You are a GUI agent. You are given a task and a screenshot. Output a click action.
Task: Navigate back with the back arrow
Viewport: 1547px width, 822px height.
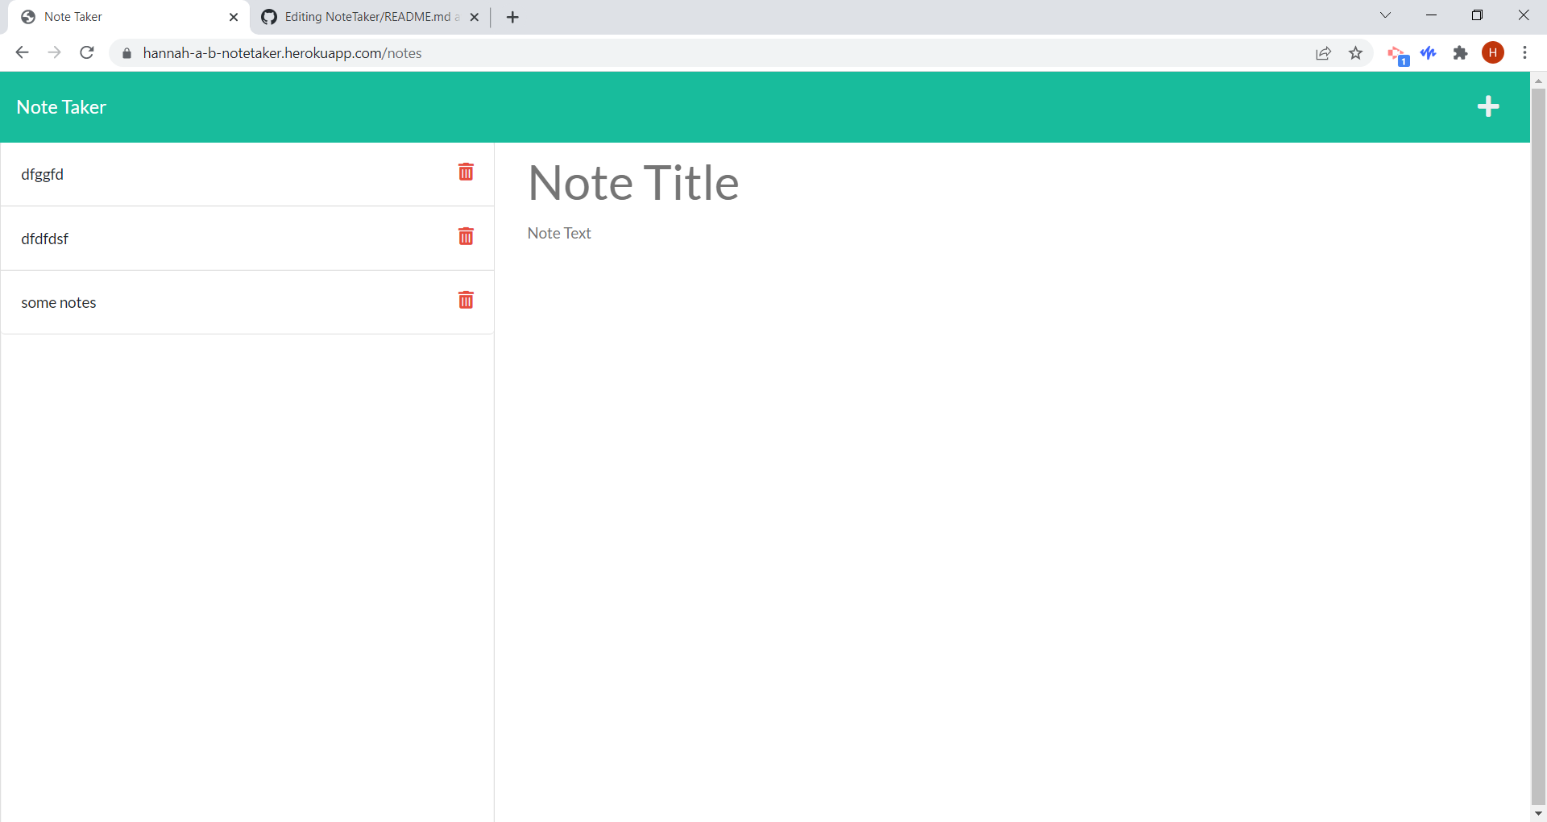click(22, 52)
